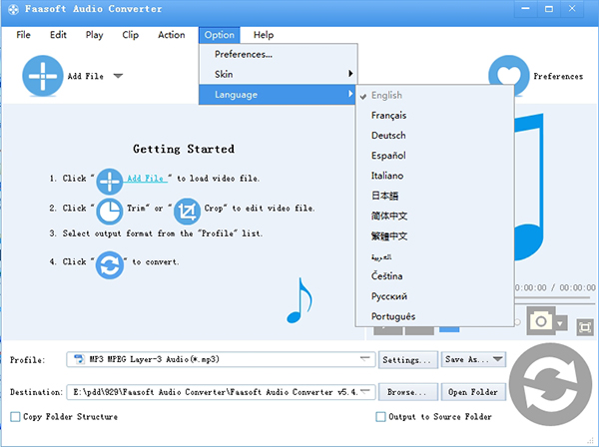Select English language option
599x447 pixels.
(434, 95)
